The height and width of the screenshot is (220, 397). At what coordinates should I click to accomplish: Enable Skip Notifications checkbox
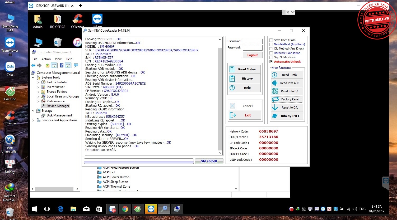tap(271, 57)
